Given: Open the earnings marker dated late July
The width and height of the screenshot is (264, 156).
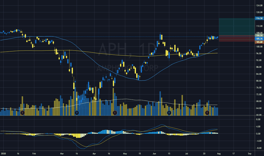Looking at the screenshot, I should 207,113.
